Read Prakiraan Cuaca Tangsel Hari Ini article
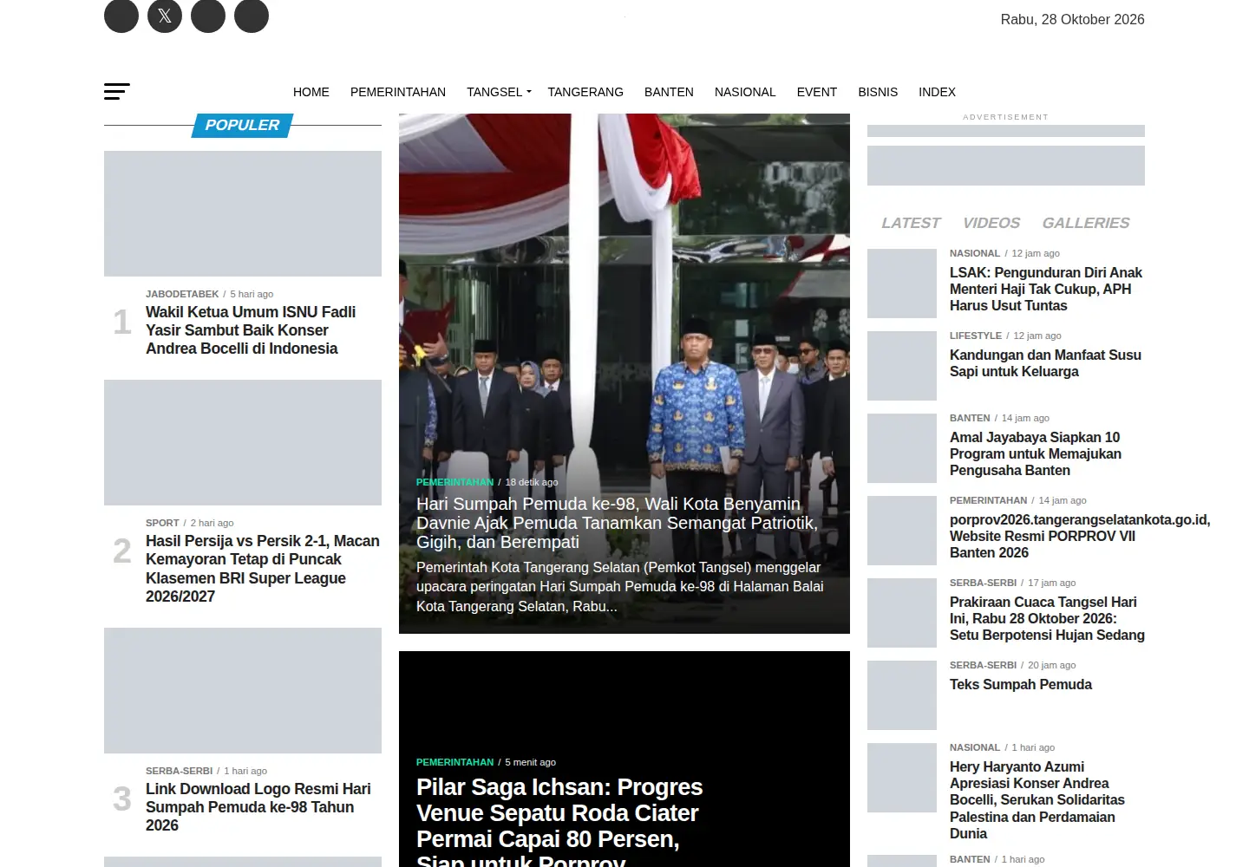The width and height of the screenshot is (1249, 867). click(x=1047, y=618)
